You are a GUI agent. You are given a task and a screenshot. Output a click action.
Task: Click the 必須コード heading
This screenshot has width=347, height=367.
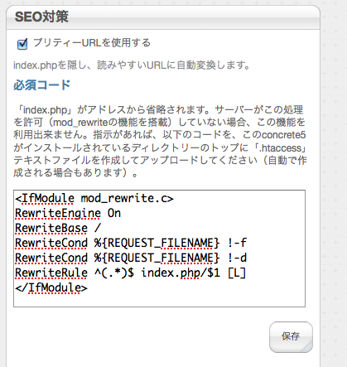[41, 85]
